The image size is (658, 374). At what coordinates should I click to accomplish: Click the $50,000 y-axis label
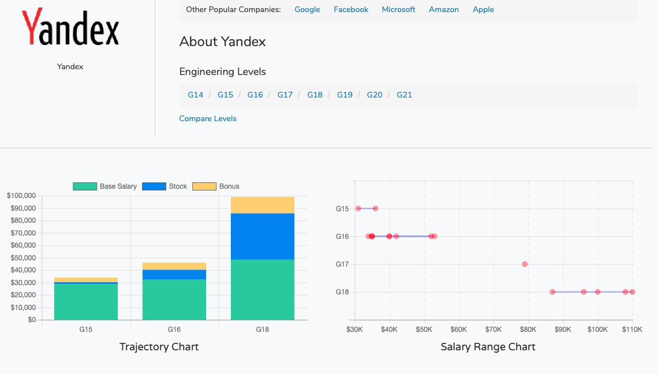click(x=23, y=258)
